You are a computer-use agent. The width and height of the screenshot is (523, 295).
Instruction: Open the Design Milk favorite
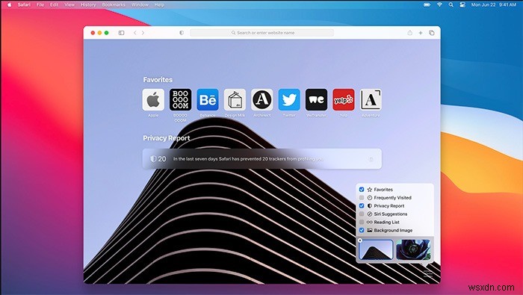235,99
